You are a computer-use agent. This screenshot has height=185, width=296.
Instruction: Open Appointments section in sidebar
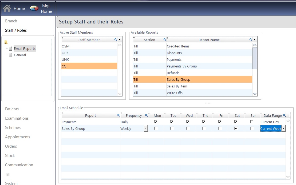pyautogui.click(x=18, y=137)
